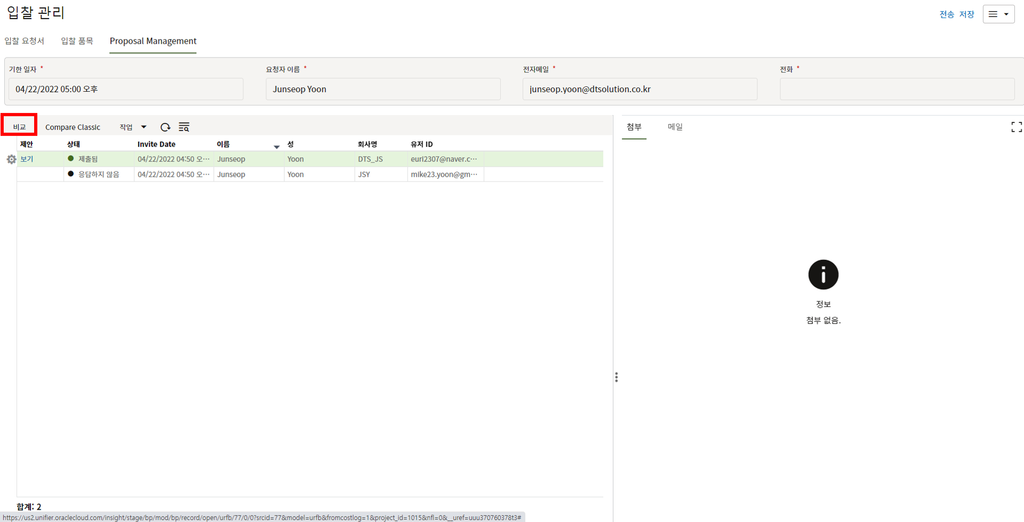Open the find-on-page search icon
The height and width of the screenshot is (522, 1024).
[184, 127]
